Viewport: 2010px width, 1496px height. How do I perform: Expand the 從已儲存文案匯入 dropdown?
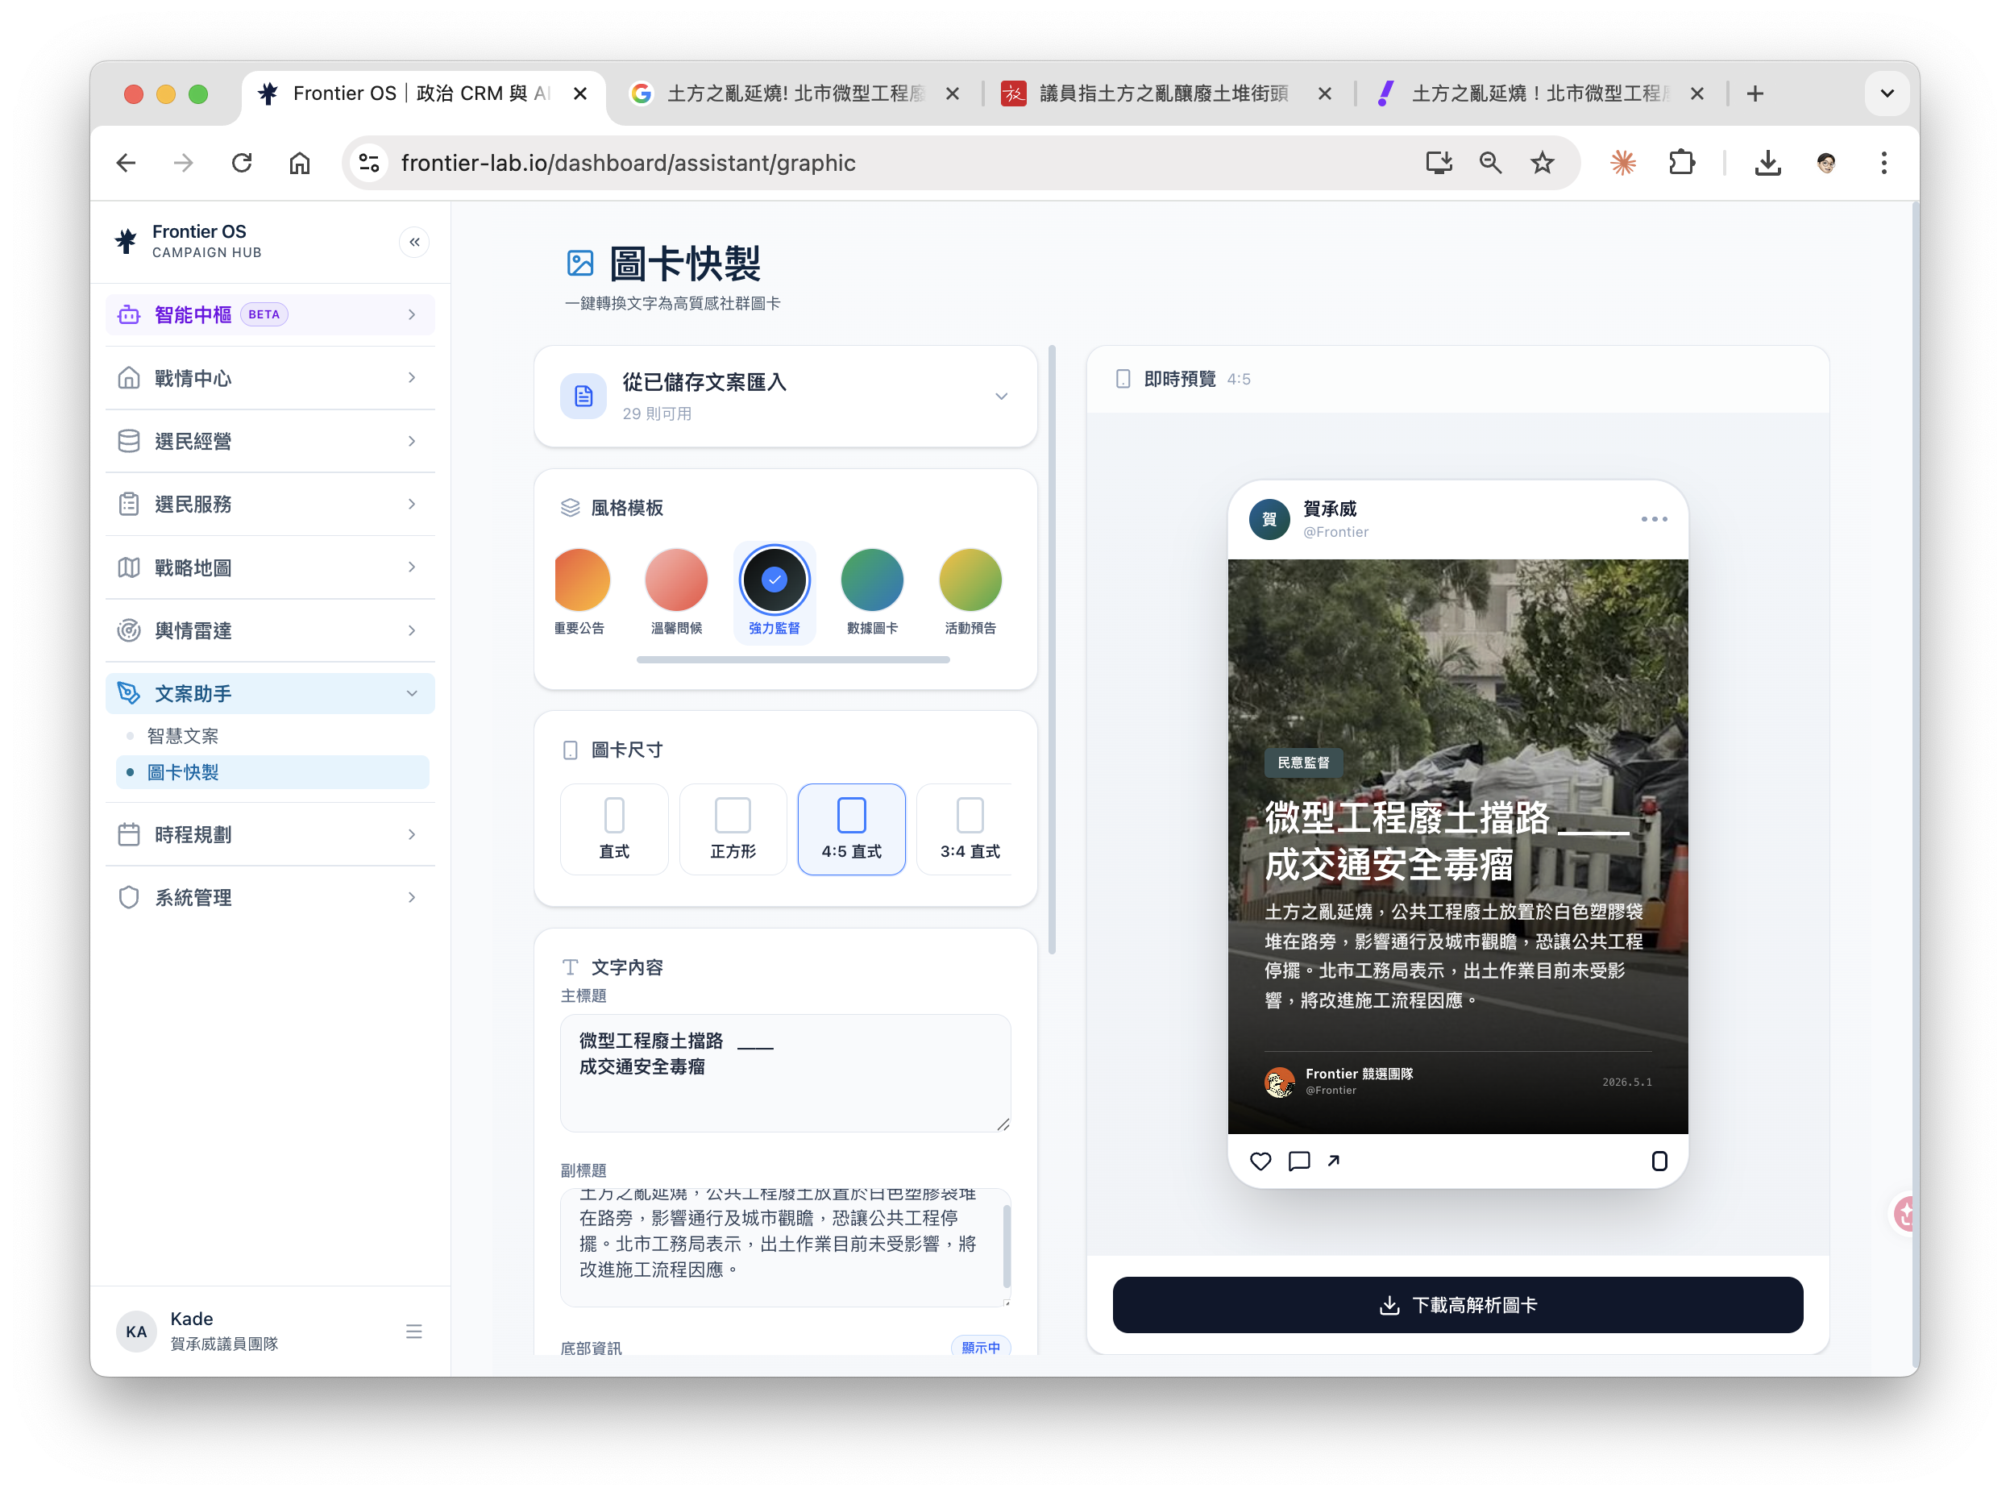coord(785,397)
